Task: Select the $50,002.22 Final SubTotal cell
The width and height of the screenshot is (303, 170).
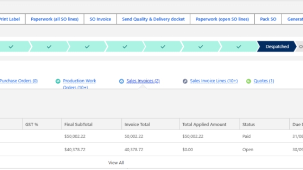Action: [75, 136]
